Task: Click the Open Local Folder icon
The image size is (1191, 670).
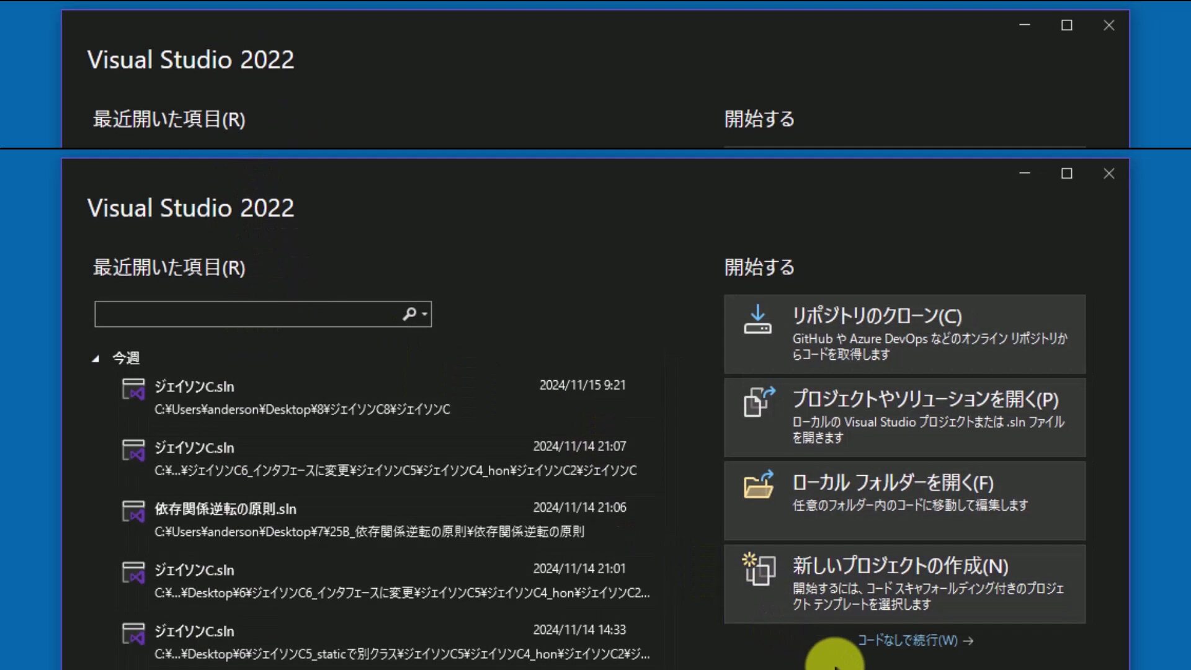Action: 759,485
